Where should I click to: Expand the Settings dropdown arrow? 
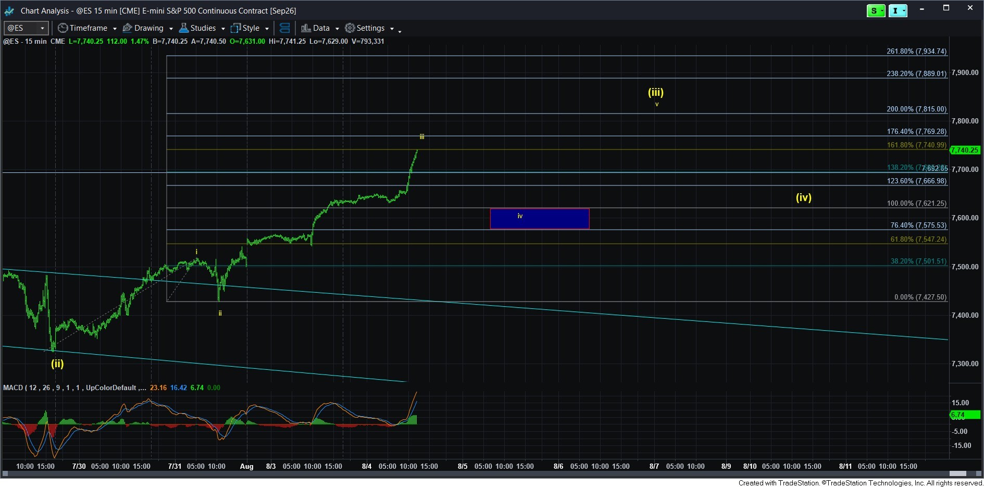pos(392,29)
